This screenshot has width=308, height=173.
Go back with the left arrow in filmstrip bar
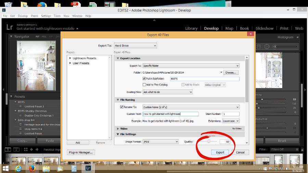pos(31,149)
